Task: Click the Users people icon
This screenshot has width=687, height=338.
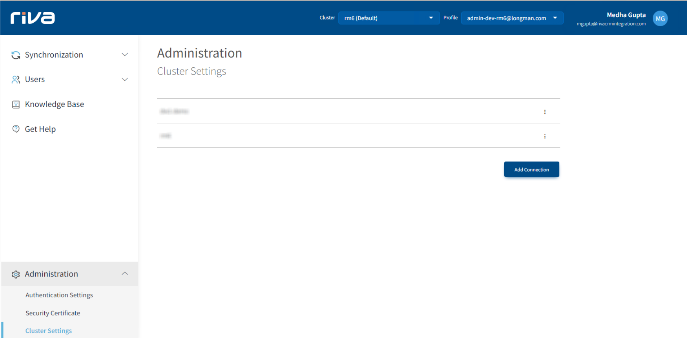Action: pos(16,80)
